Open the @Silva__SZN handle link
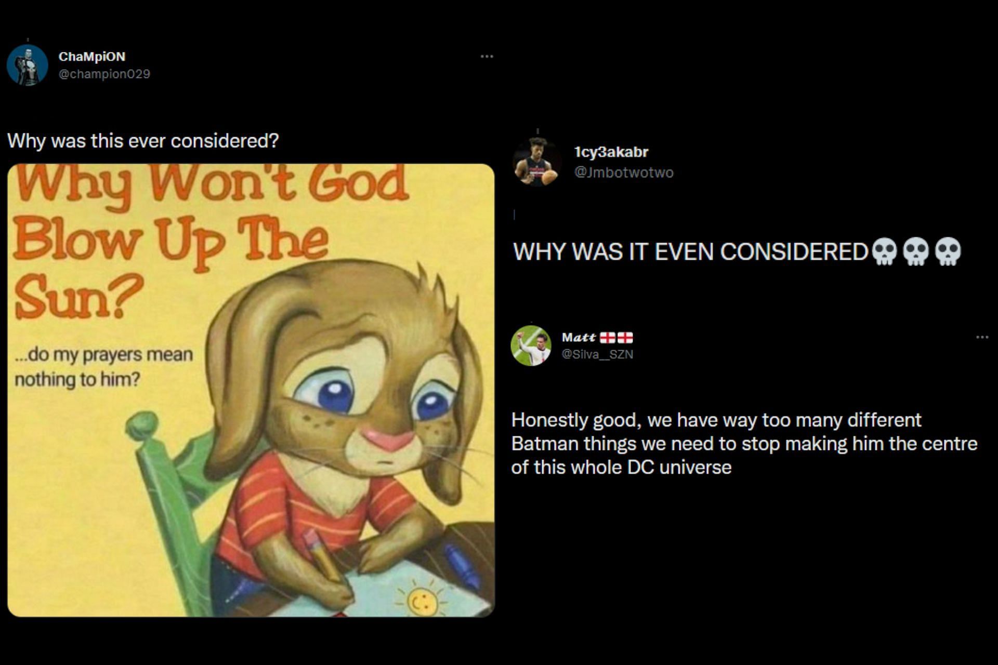Screen dimensions: 998x665 [x=597, y=354]
